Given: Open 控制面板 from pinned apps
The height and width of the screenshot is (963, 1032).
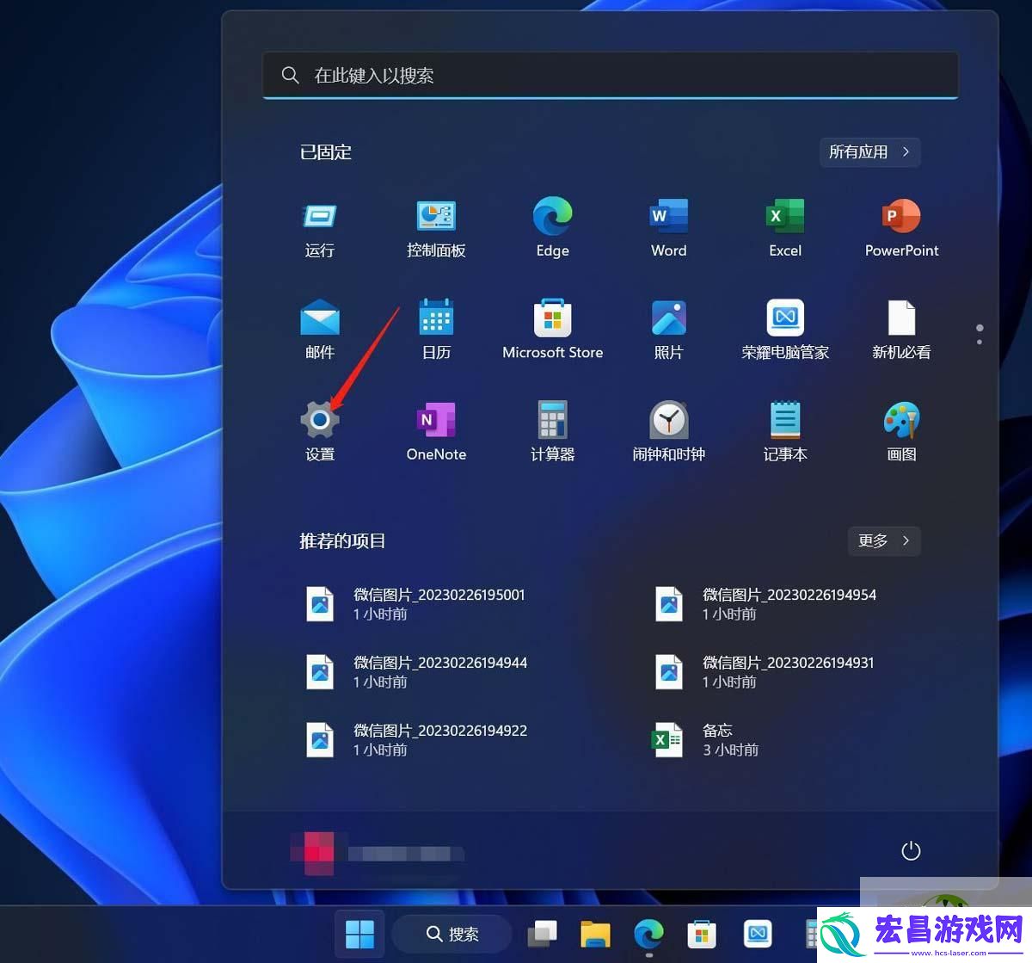Looking at the screenshot, I should click(x=436, y=228).
